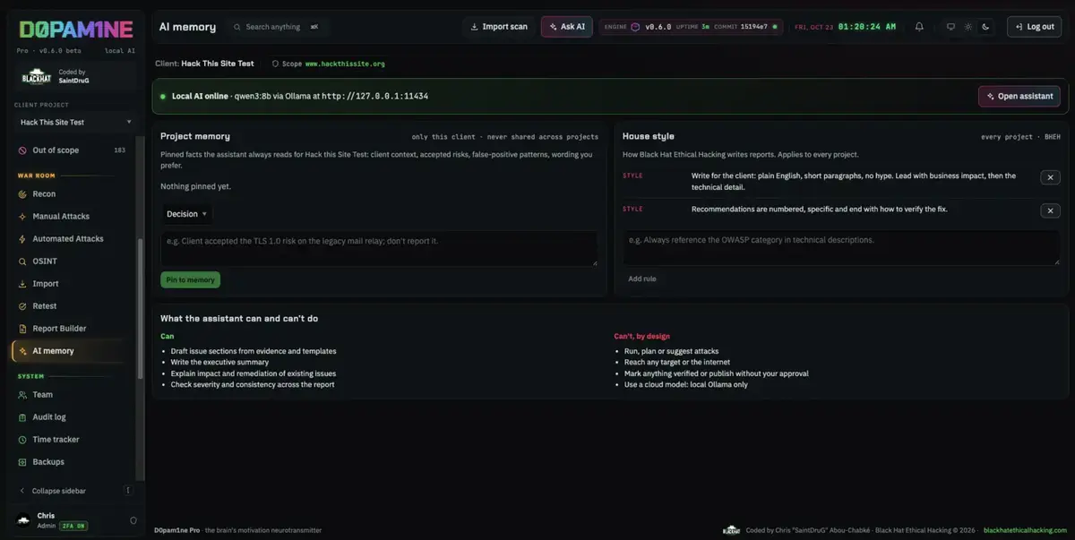Image resolution: width=1075 pixels, height=540 pixels.
Task: Click the search magnifier icon
Action: tap(237, 27)
